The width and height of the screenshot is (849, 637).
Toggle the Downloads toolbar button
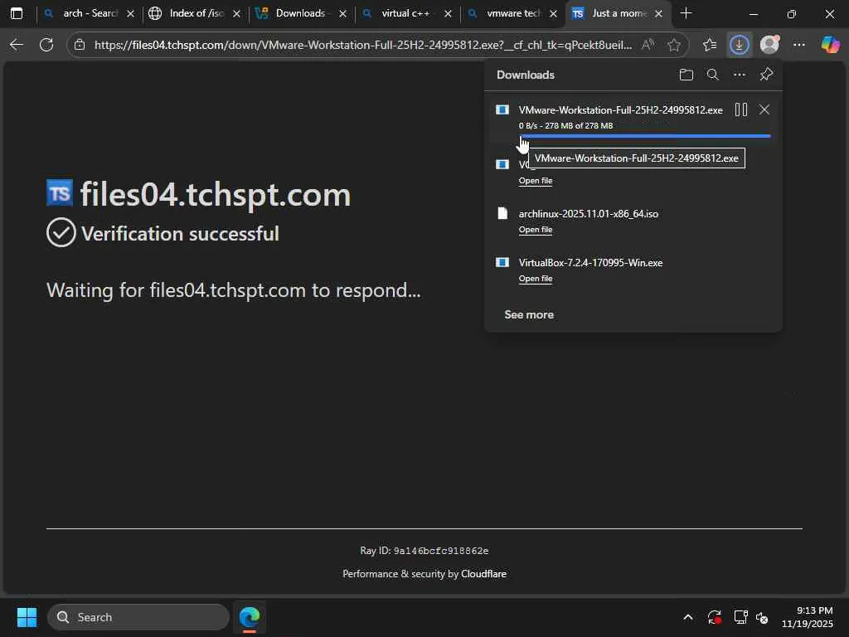point(739,45)
